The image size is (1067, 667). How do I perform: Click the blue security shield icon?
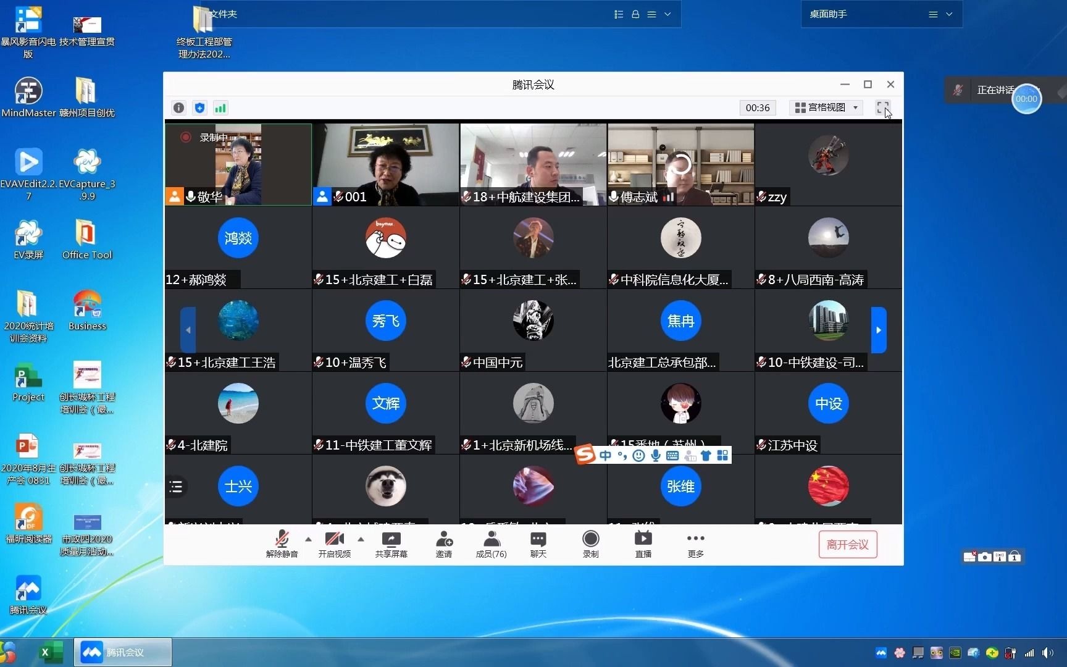199,108
